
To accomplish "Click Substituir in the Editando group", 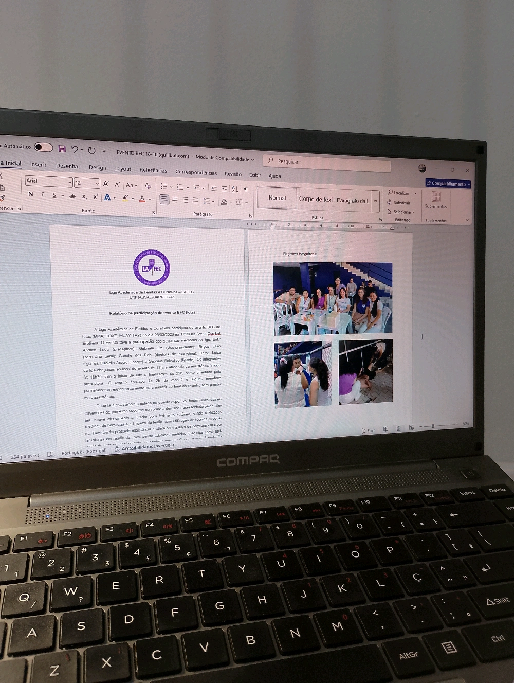I will point(401,203).
